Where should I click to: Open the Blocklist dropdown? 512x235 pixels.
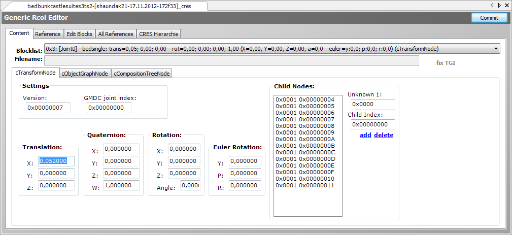(495, 49)
